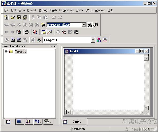Switch to the Text1 document tab
Viewport: 158px width, 132px height.
coord(75,122)
